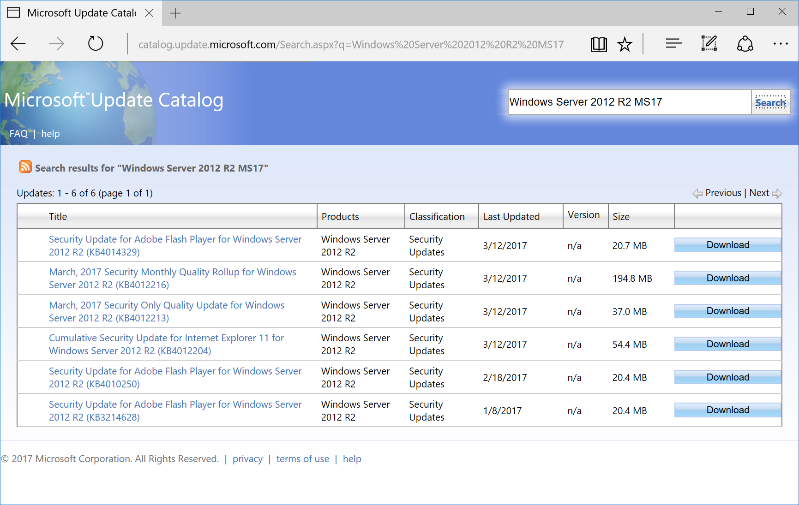Image resolution: width=799 pixels, height=505 pixels.
Task: Click the browser back arrow
Action: 18,44
